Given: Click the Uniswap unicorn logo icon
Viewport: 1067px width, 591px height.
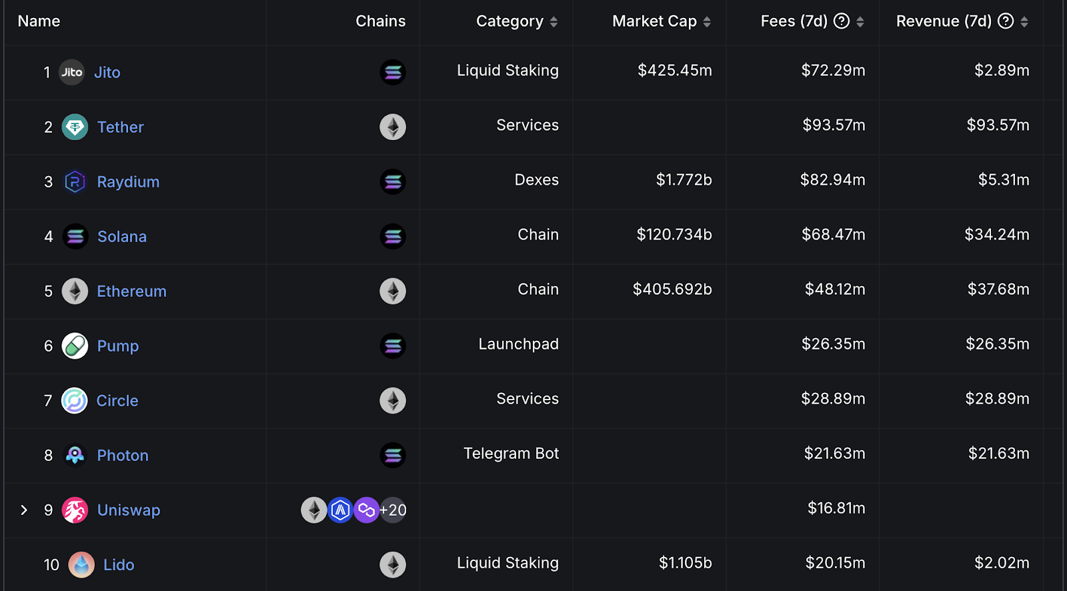Looking at the screenshot, I should [75, 510].
